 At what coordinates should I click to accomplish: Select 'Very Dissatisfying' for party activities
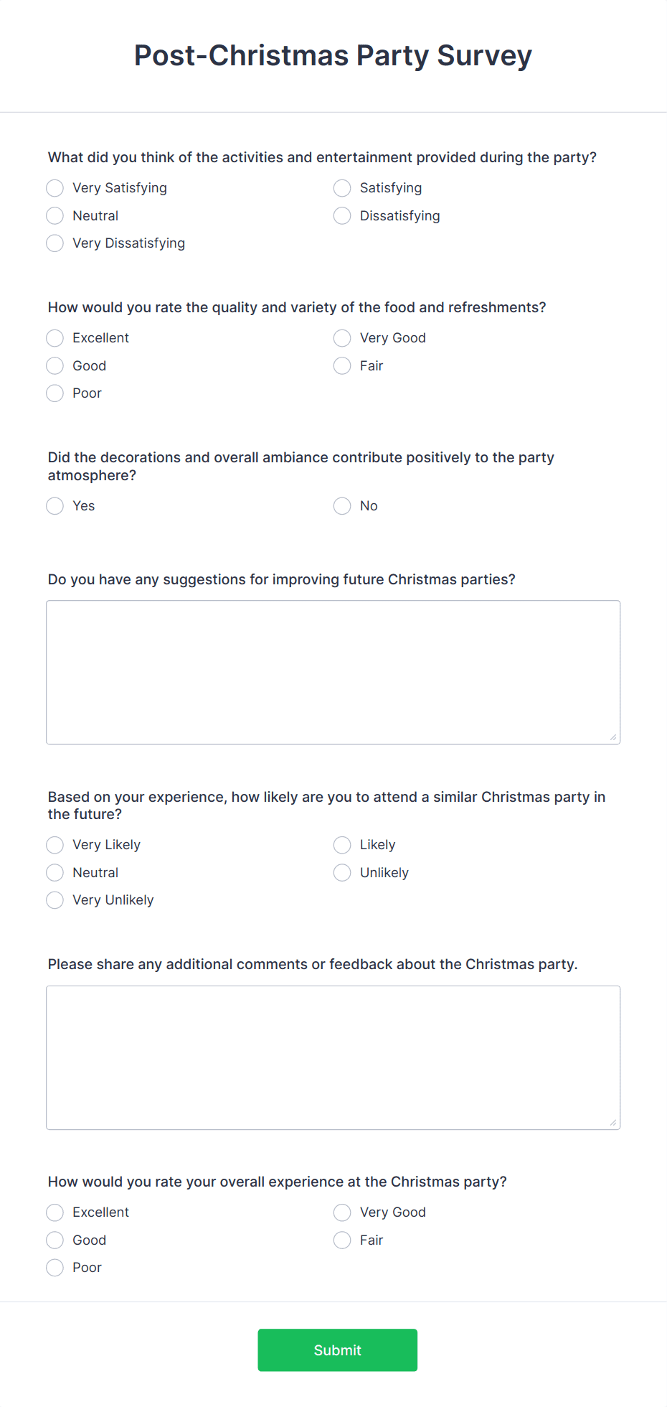(55, 243)
